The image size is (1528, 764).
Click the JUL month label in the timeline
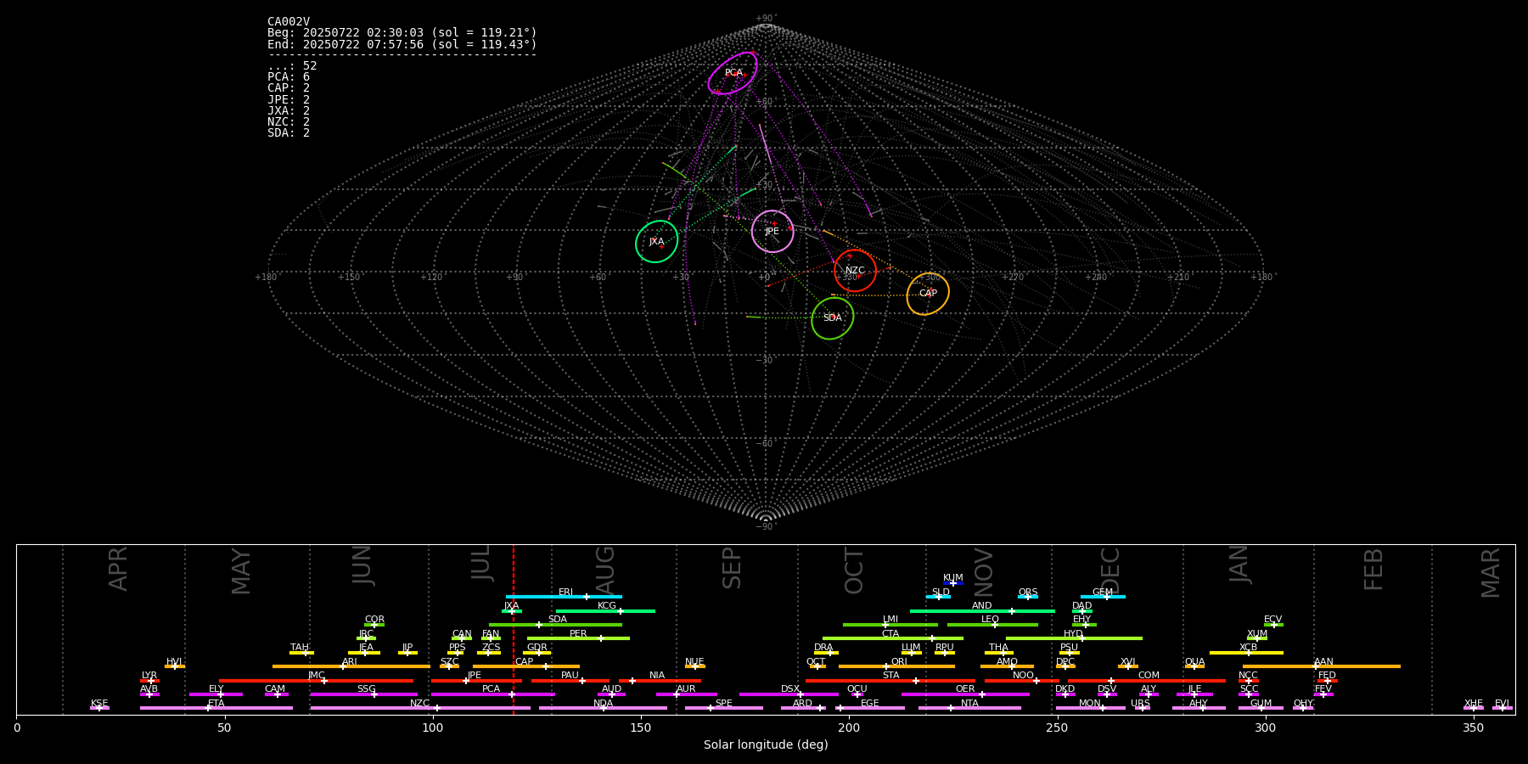(481, 563)
